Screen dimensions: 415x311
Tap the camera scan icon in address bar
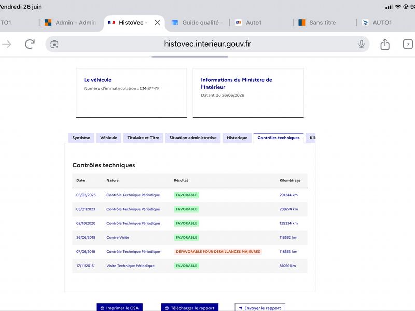pyautogui.click(x=54, y=44)
